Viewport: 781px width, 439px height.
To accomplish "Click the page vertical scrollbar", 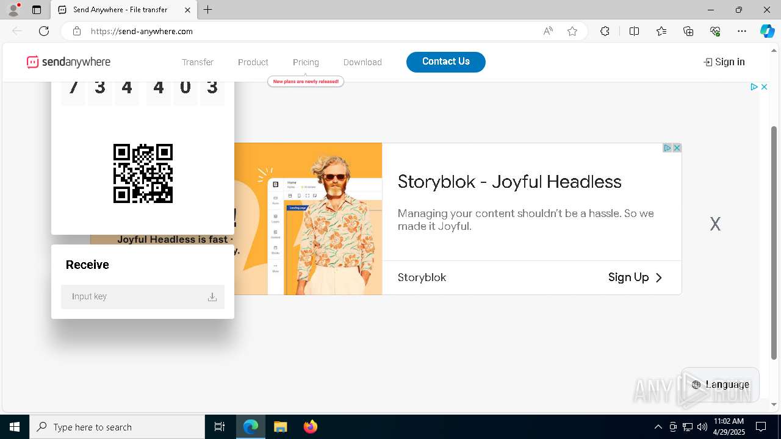I will click(774, 244).
